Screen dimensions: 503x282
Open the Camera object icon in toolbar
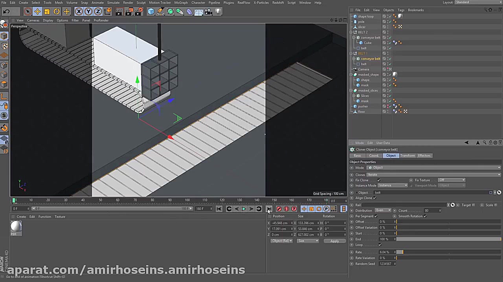pos(208,12)
